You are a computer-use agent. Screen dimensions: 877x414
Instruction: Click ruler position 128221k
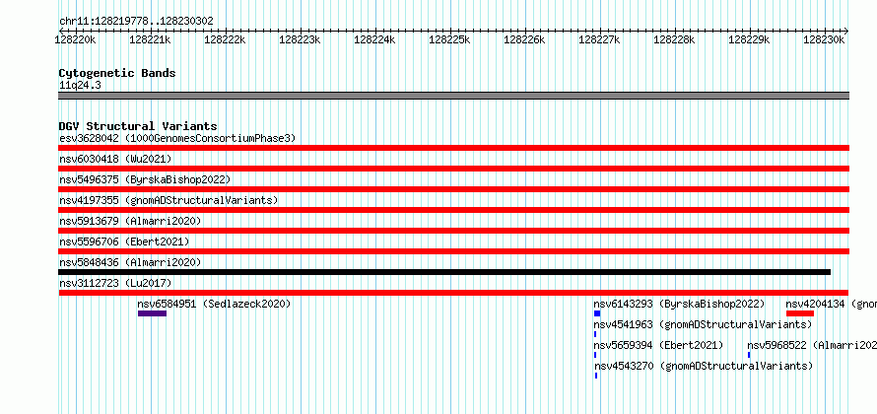pos(151,39)
